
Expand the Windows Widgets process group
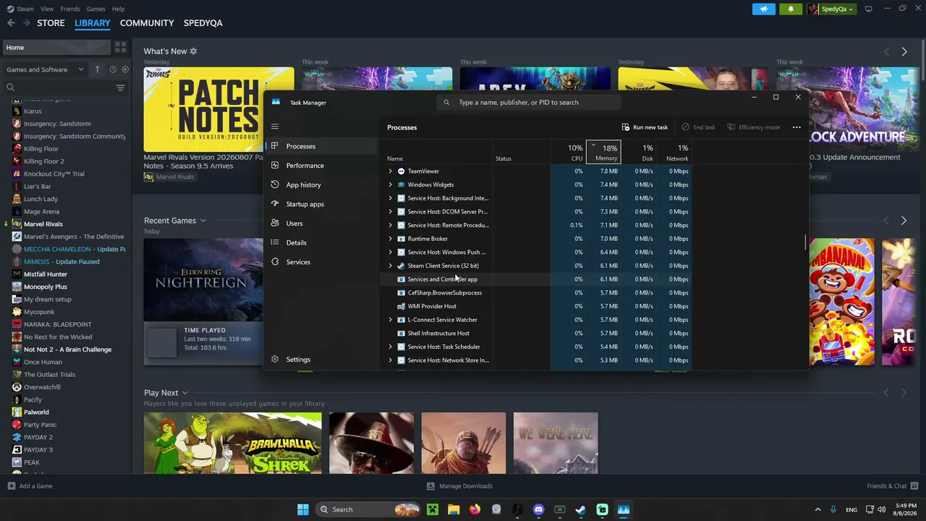[x=391, y=185]
